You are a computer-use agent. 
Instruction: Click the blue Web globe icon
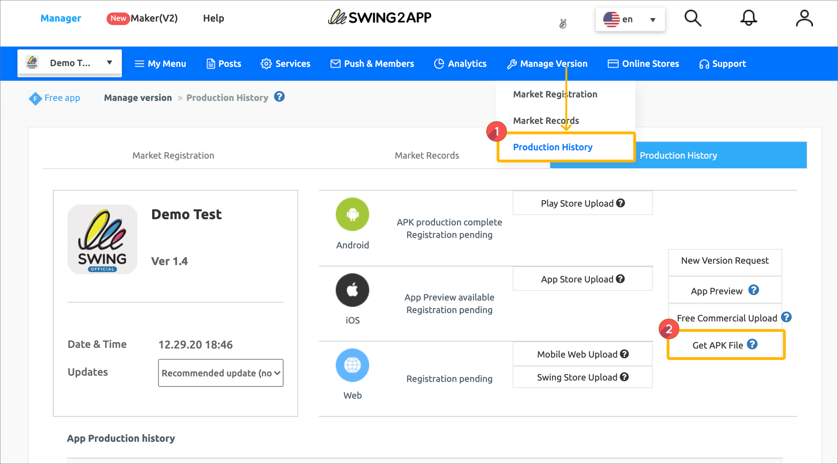point(352,365)
